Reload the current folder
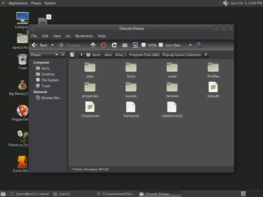This screenshot has height=197, width=263. [114, 45]
